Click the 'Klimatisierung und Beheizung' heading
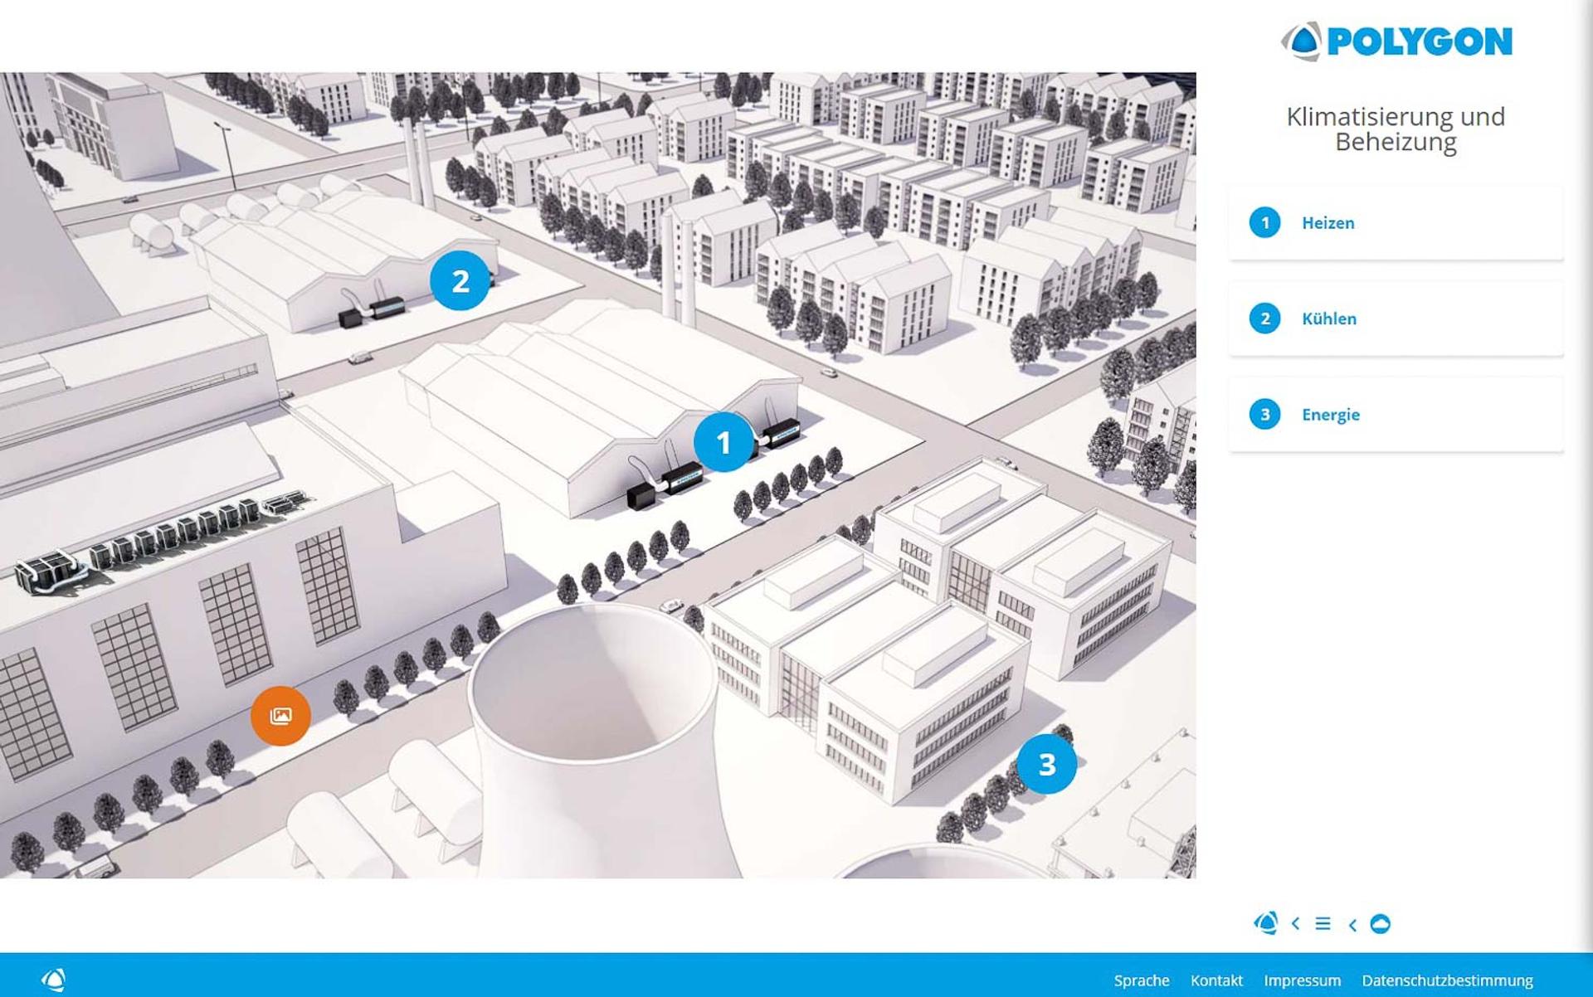The image size is (1593, 997). coord(1396,129)
